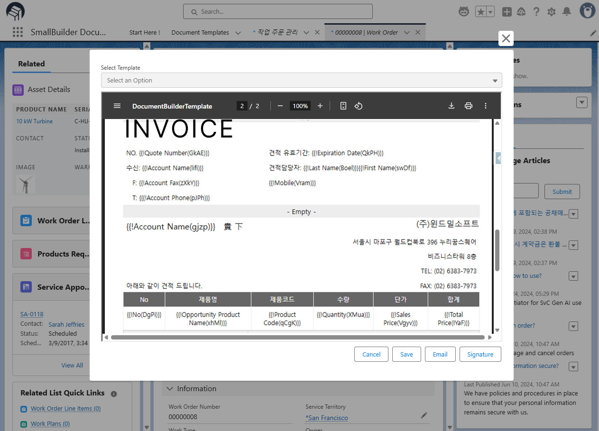Open PDF viewer more actions menu
This screenshot has width=599, height=431.
(x=486, y=106)
